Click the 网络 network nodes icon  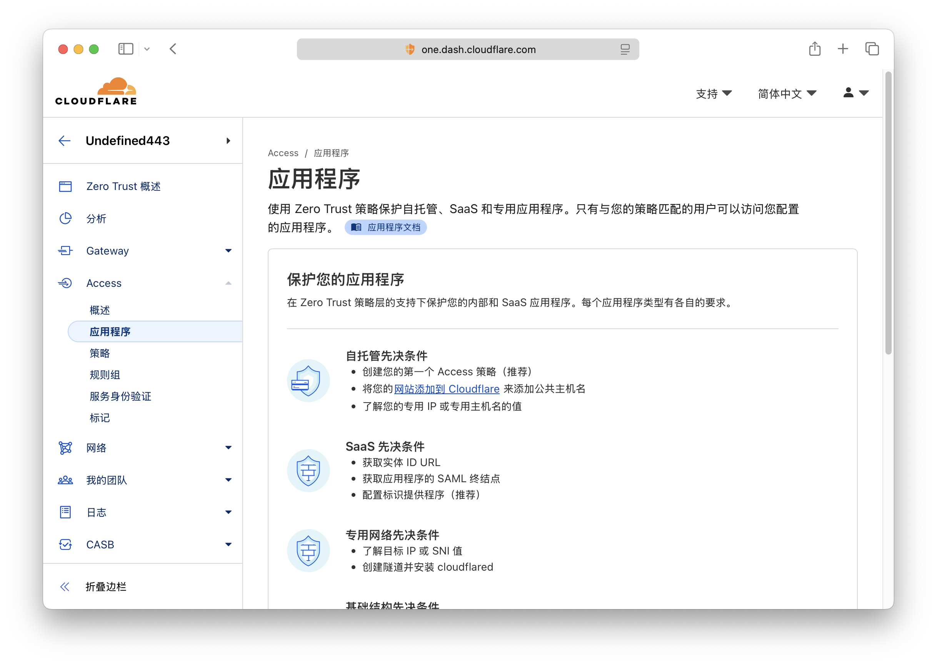click(65, 448)
